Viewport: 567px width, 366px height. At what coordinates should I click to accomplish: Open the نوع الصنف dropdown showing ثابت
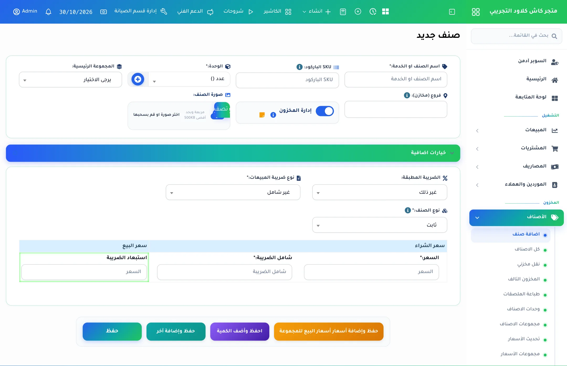pos(380,225)
